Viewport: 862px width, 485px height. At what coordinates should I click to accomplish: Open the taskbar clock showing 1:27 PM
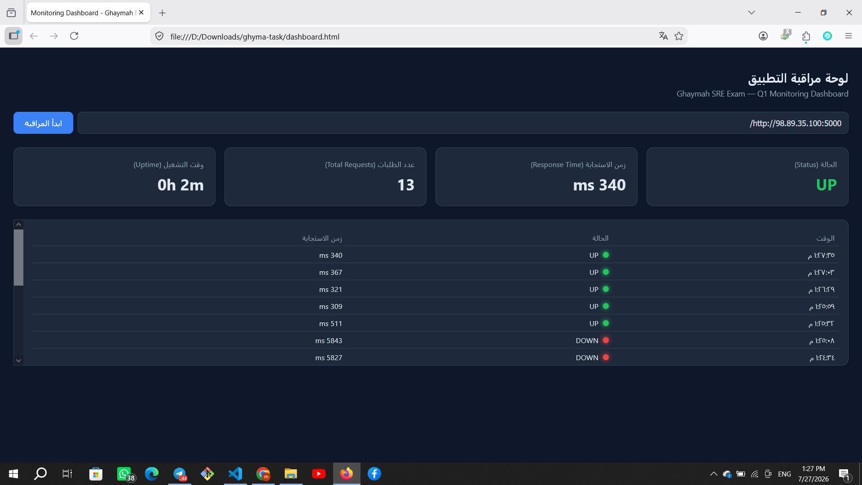[814, 474]
